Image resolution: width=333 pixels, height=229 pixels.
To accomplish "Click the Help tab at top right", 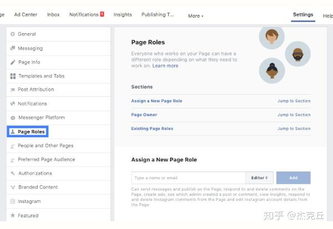I will 328,16.
